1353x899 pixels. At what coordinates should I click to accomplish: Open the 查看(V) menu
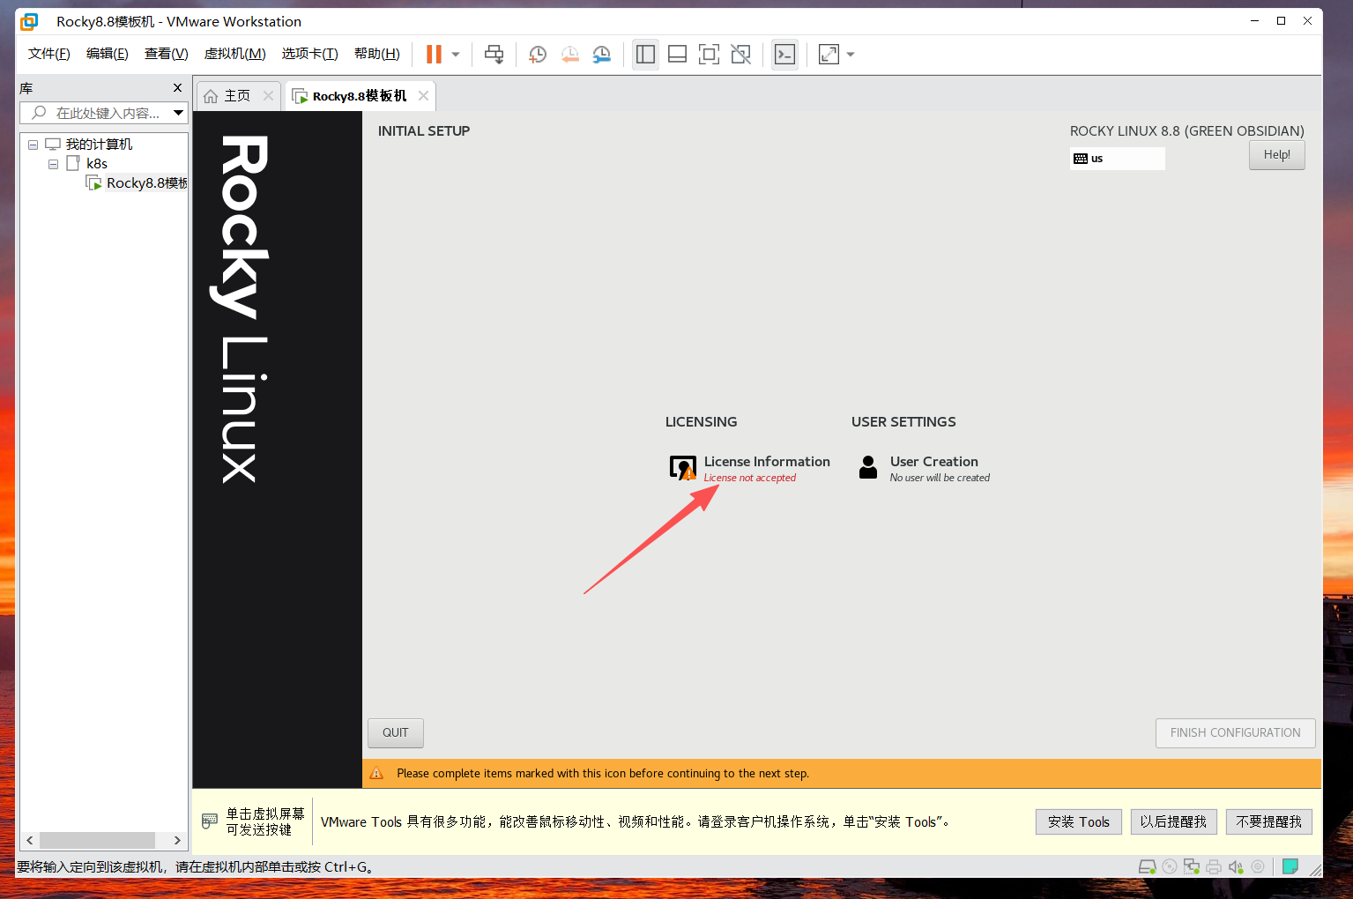(x=167, y=54)
